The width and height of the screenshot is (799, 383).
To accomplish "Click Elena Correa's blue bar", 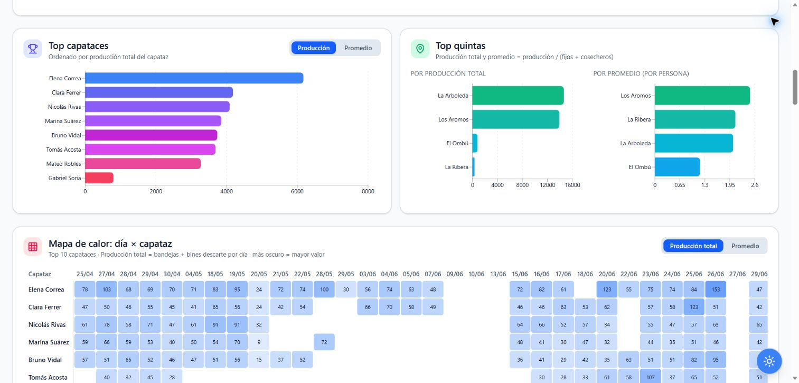I will [x=194, y=78].
